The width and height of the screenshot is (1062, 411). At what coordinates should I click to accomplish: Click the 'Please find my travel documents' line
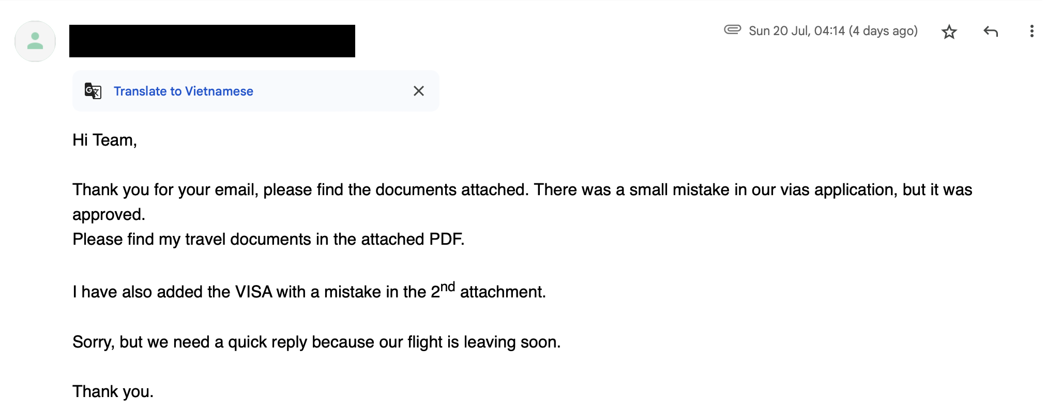(x=268, y=239)
